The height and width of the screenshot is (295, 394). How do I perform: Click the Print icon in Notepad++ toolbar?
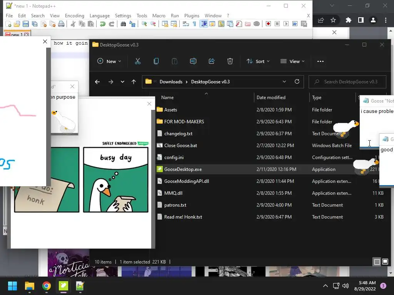pyautogui.click(x=61, y=24)
